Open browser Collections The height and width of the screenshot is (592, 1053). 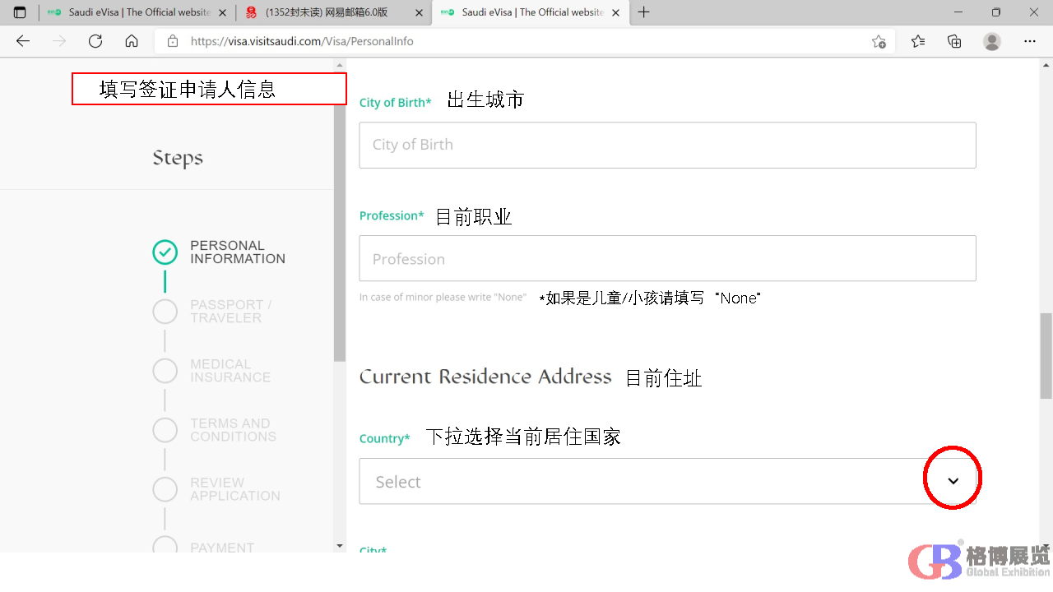coord(954,41)
